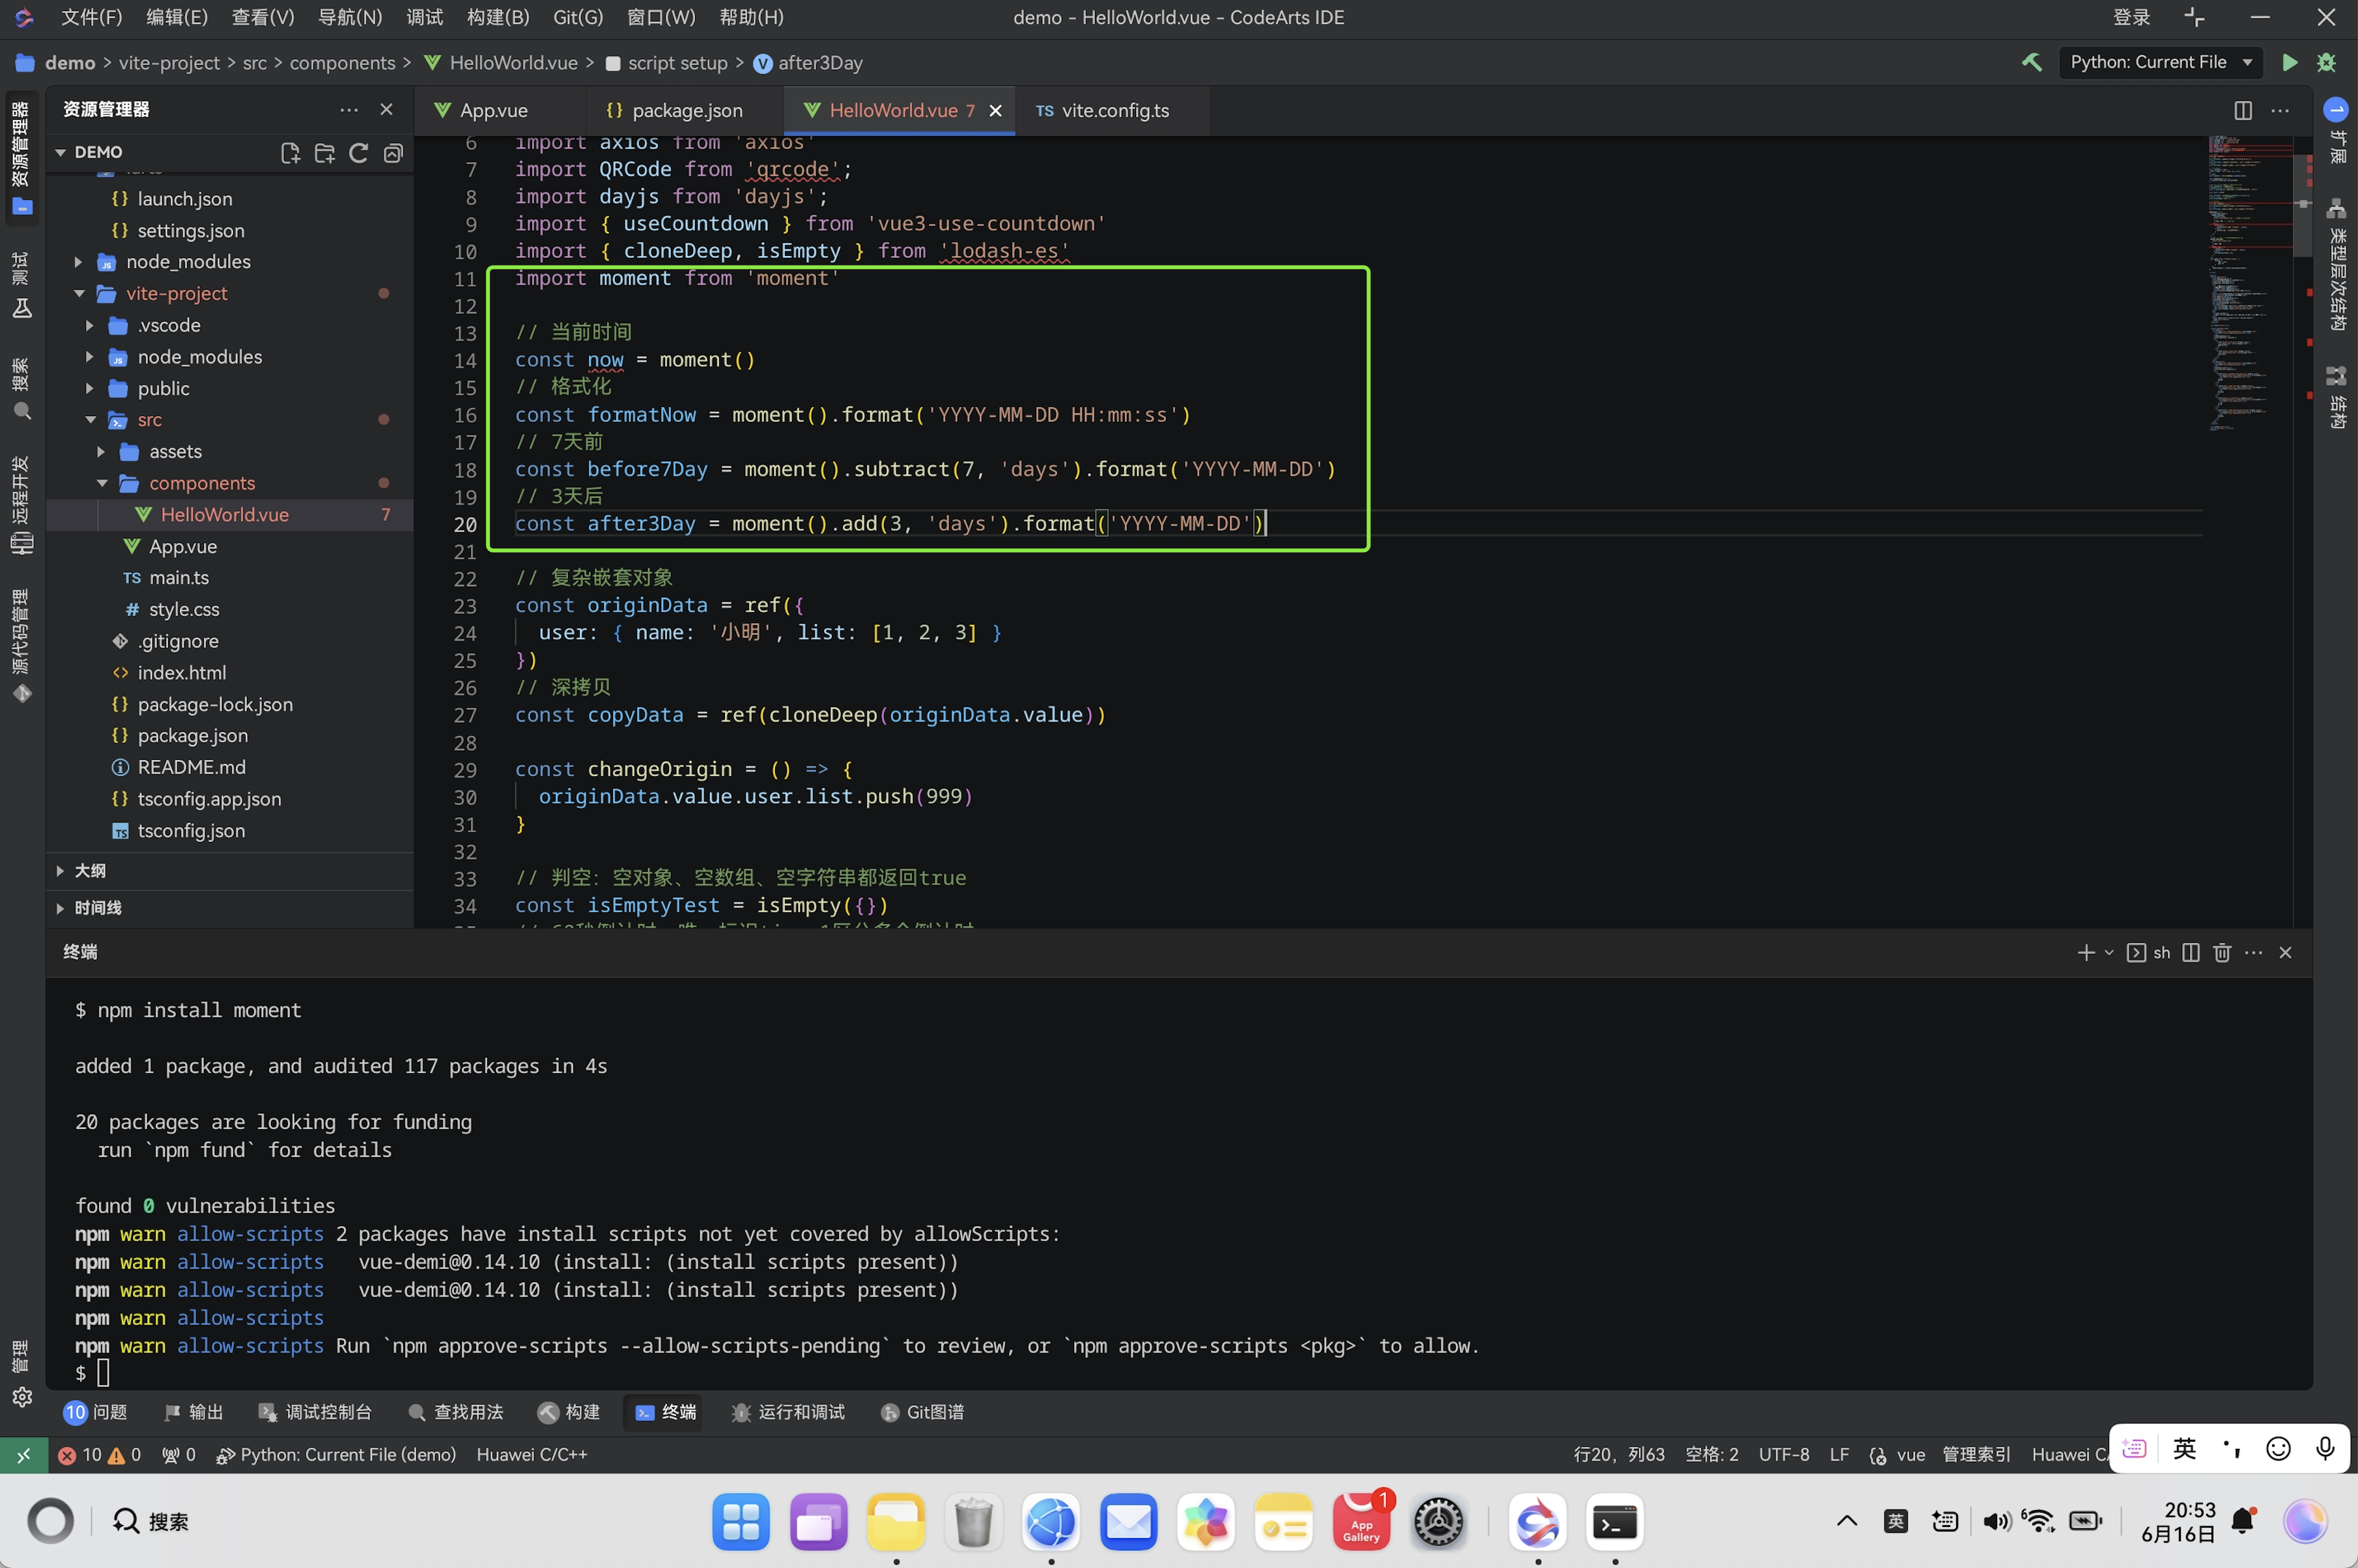Switch to 调试控制台 debug console tab
2358x1568 pixels.
pos(315,1412)
